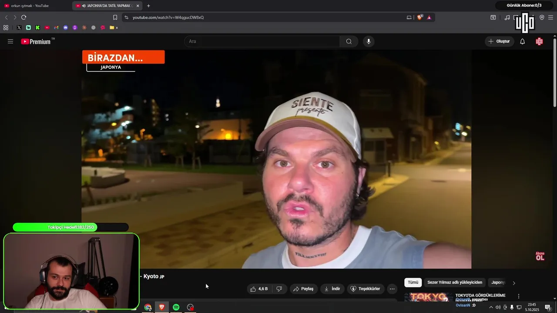The height and width of the screenshot is (313, 557).
Task: Share the video via Paylaş
Action: click(x=303, y=289)
